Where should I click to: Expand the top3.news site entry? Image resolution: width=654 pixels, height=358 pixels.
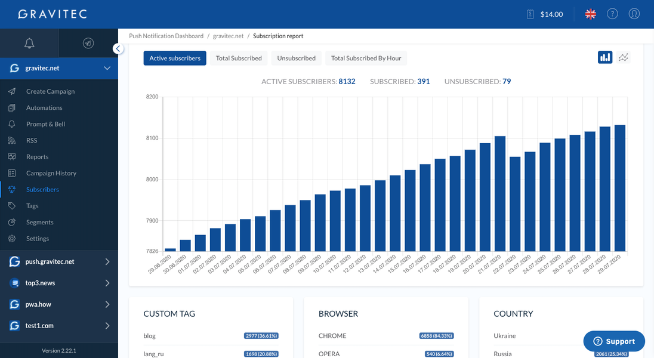[x=107, y=283]
